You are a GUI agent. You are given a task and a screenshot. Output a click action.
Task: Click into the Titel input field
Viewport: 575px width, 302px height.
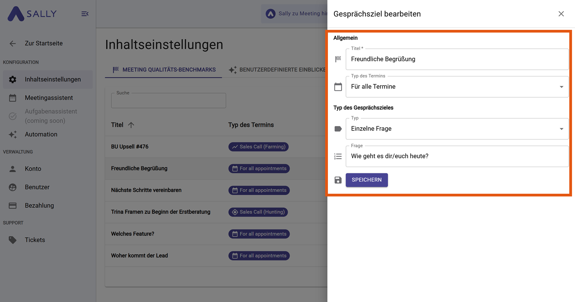pyautogui.click(x=457, y=59)
